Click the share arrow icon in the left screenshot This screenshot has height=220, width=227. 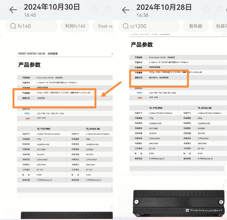click(x=108, y=9)
